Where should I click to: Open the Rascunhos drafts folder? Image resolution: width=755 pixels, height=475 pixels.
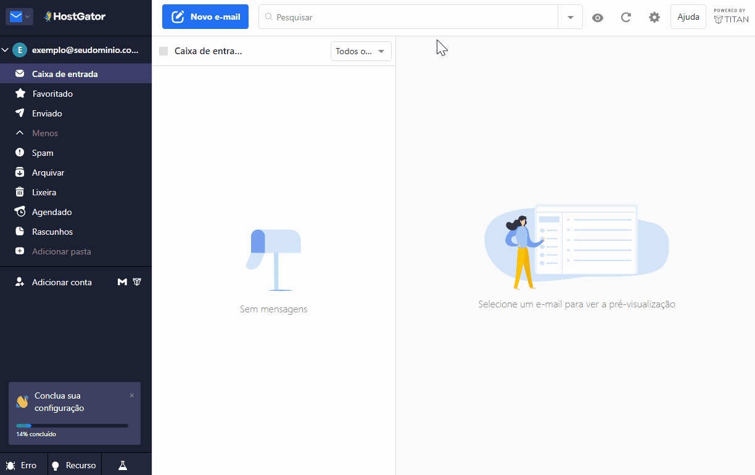[76, 232]
